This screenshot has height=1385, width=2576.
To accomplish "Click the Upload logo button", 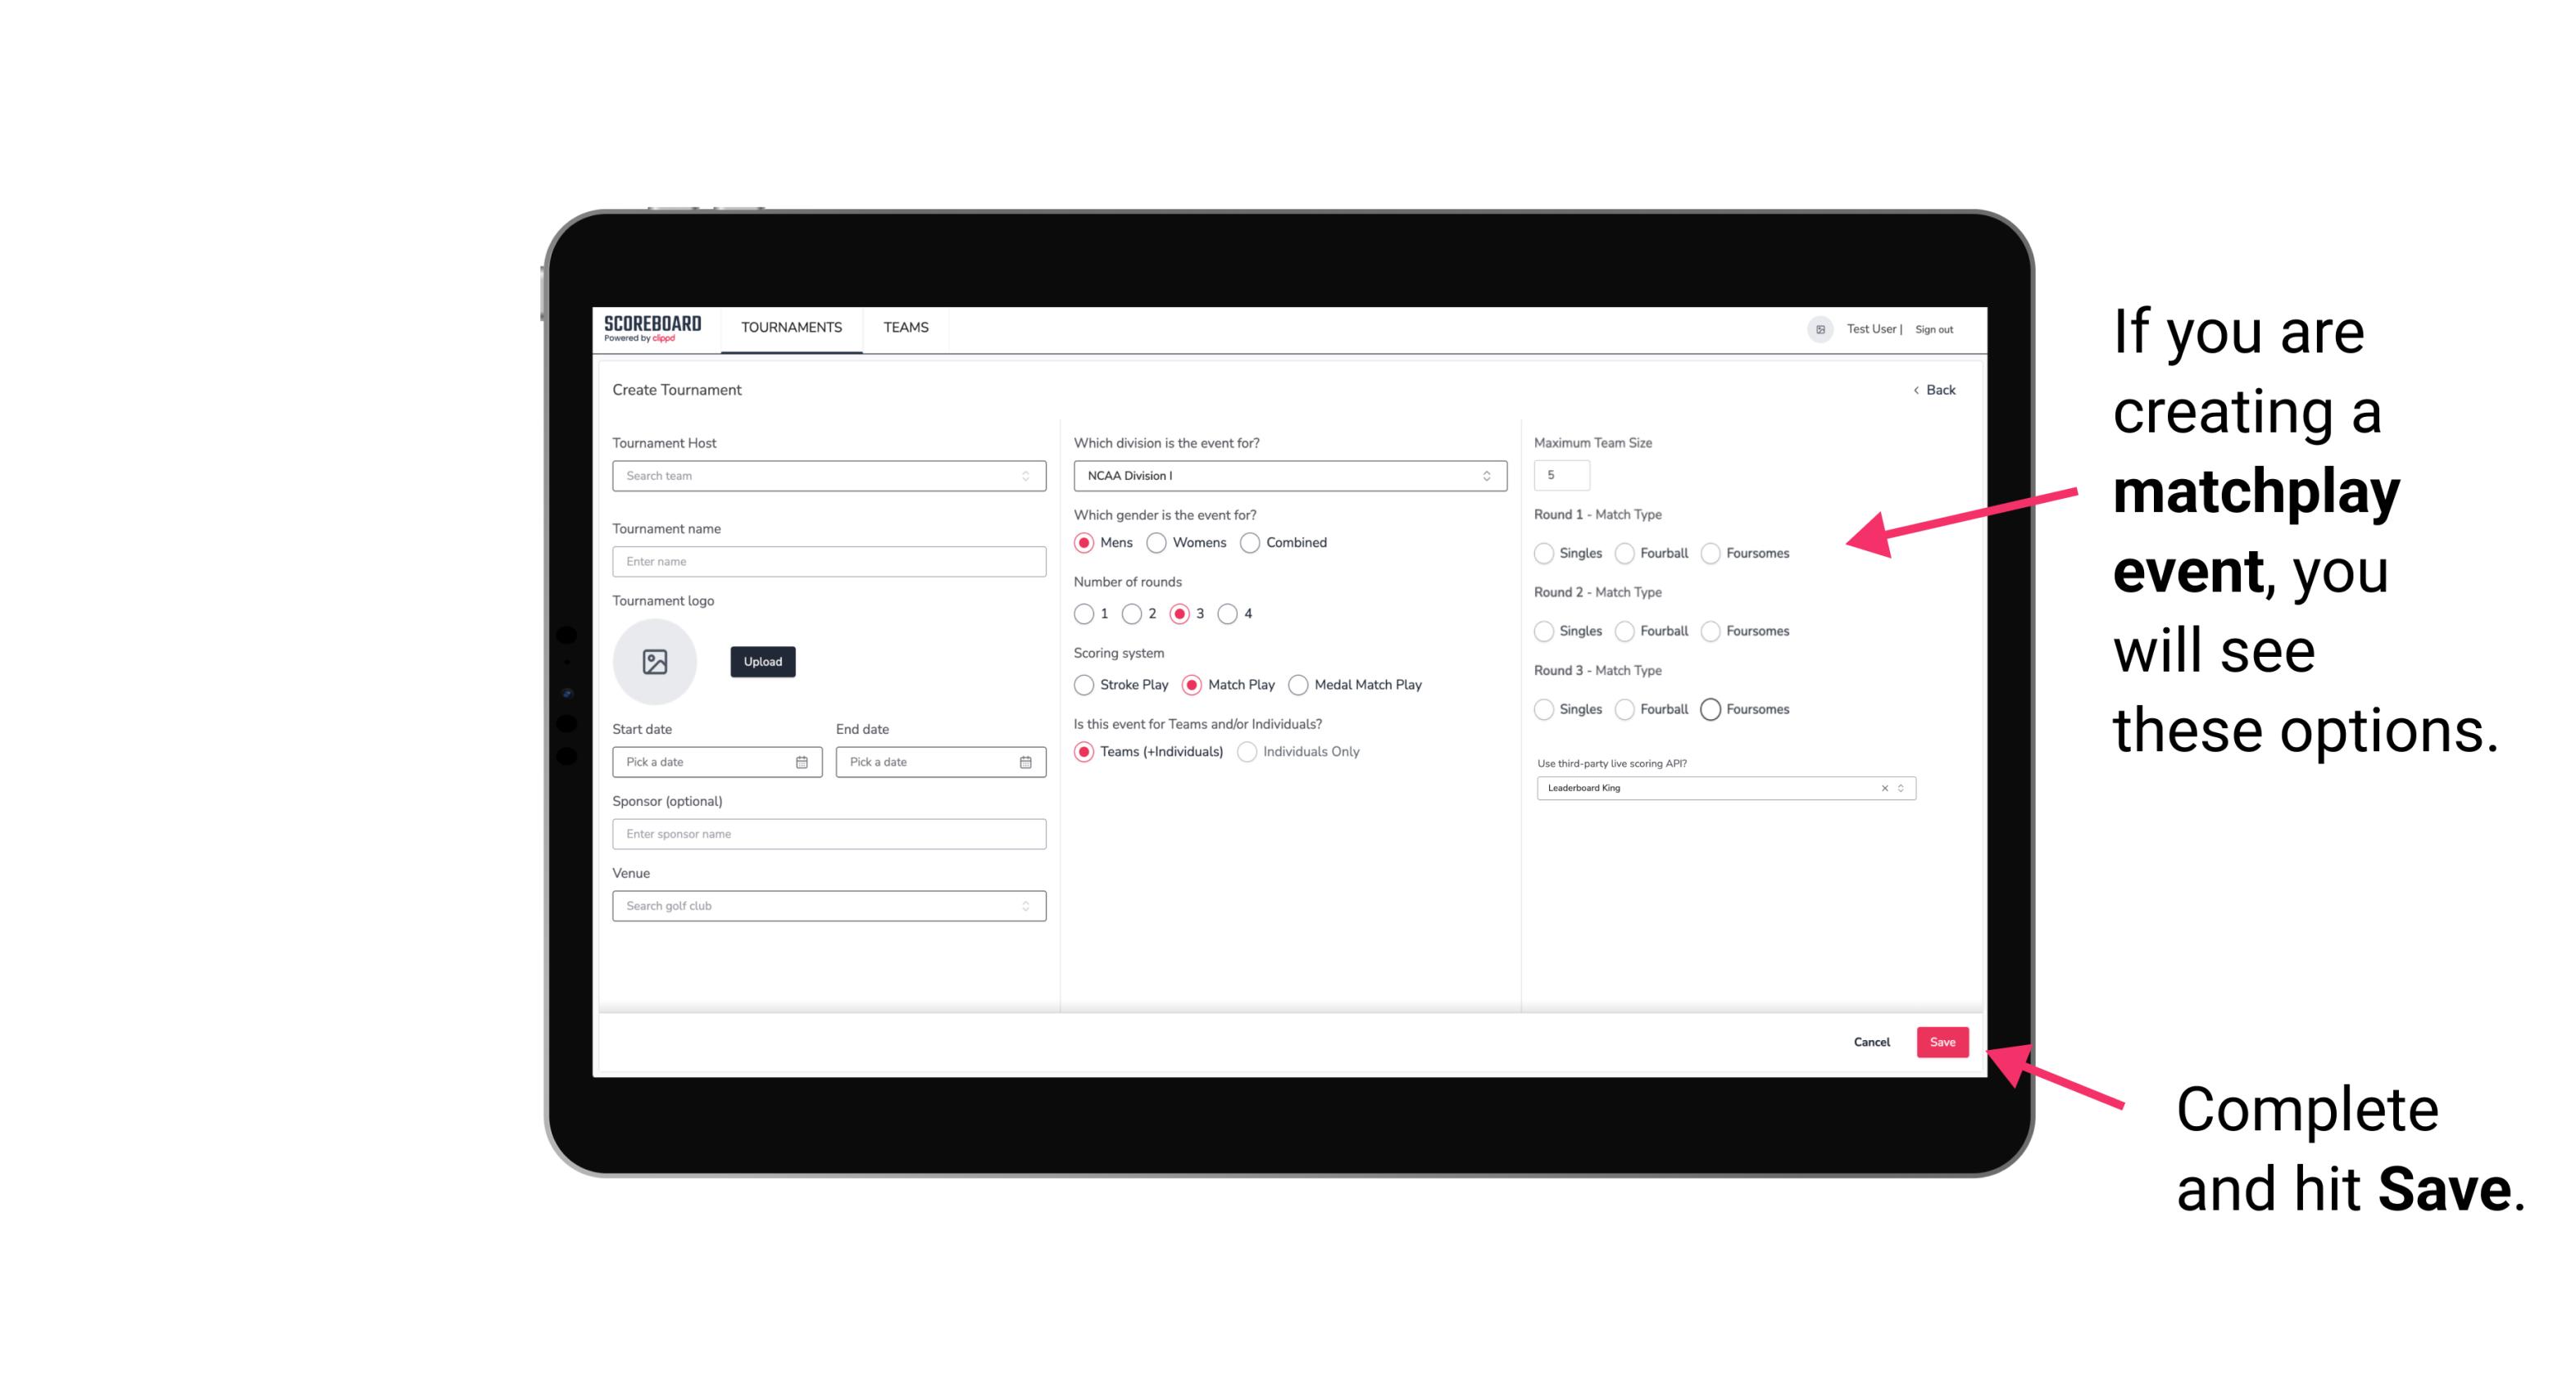I will point(761,662).
